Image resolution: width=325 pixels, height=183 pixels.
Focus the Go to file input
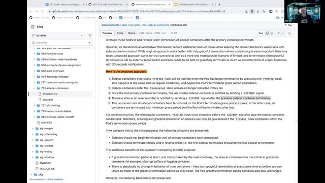[61, 43]
